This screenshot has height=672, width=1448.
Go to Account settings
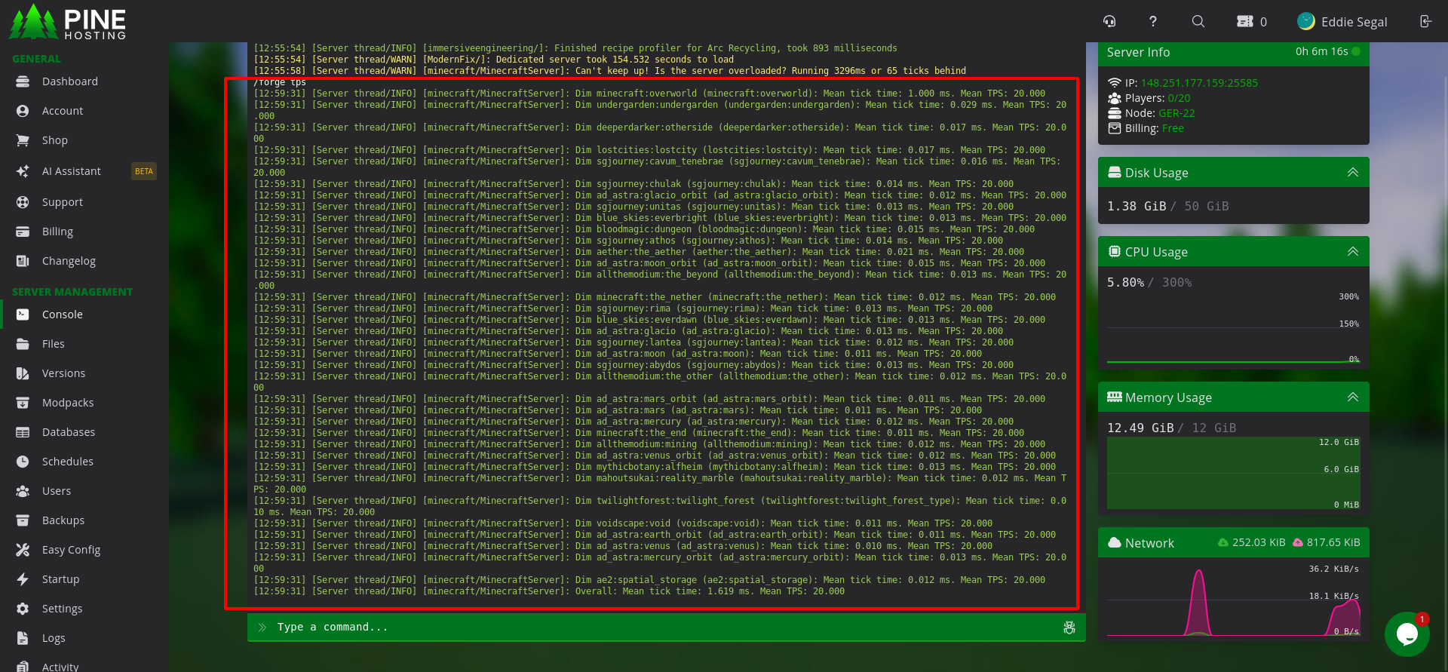coord(63,111)
